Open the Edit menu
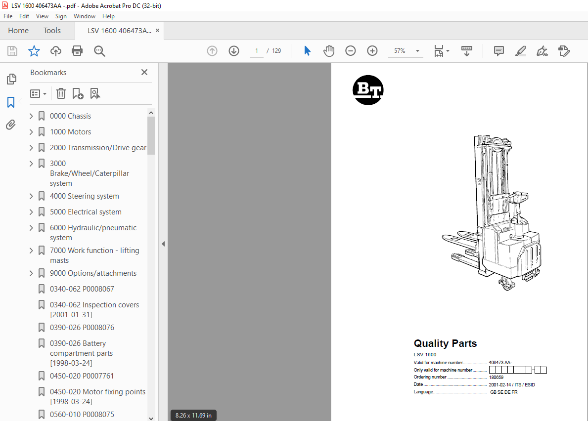 click(24, 16)
